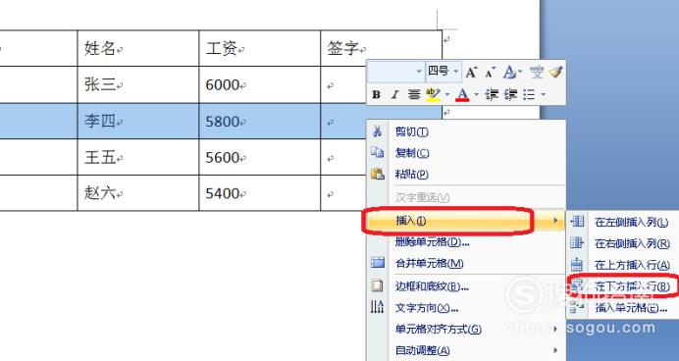The height and width of the screenshot is (361, 679).
Task: Open the 插入 submenu entry
Action: point(466,221)
